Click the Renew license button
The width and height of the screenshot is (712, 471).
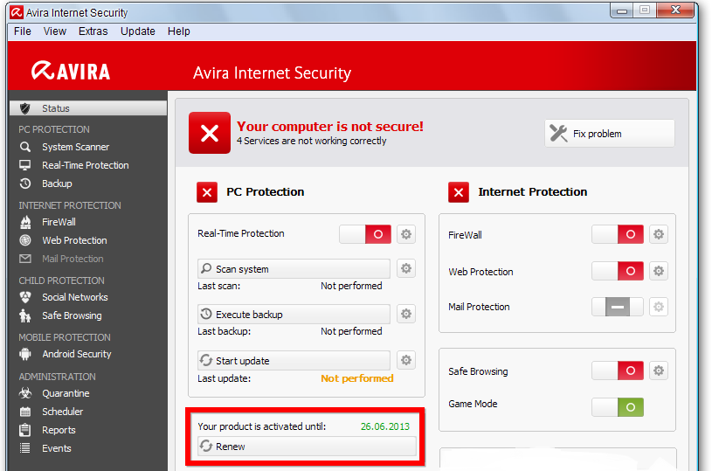pyautogui.click(x=307, y=447)
